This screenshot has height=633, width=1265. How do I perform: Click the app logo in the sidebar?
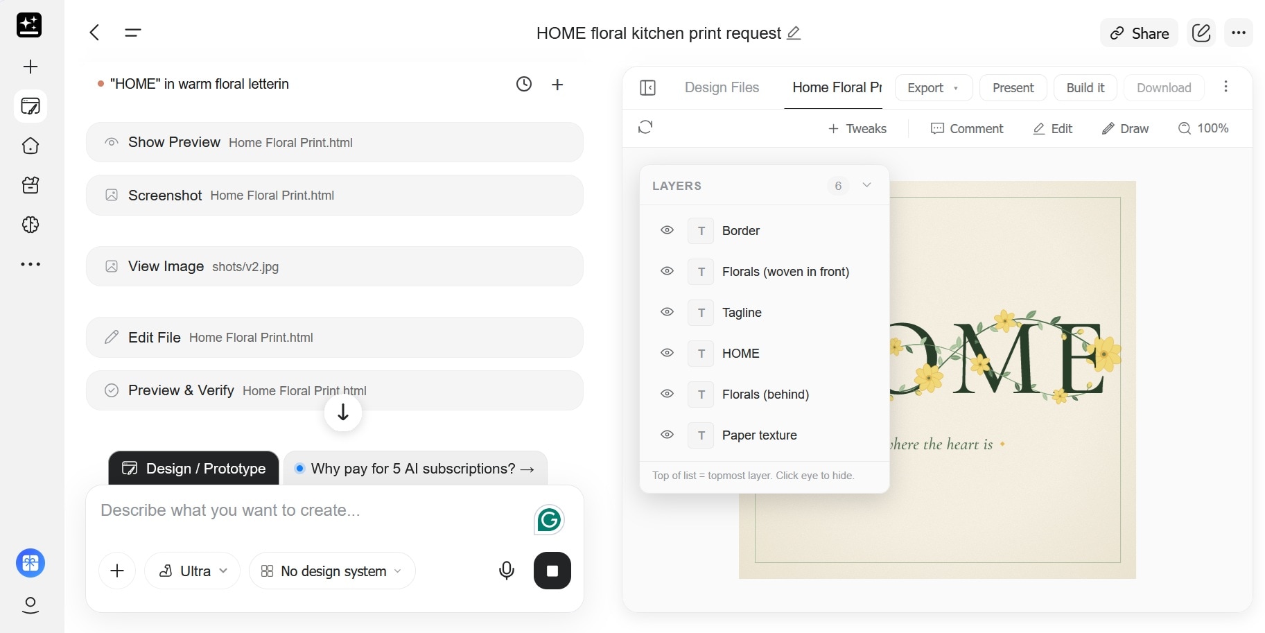click(x=29, y=25)
